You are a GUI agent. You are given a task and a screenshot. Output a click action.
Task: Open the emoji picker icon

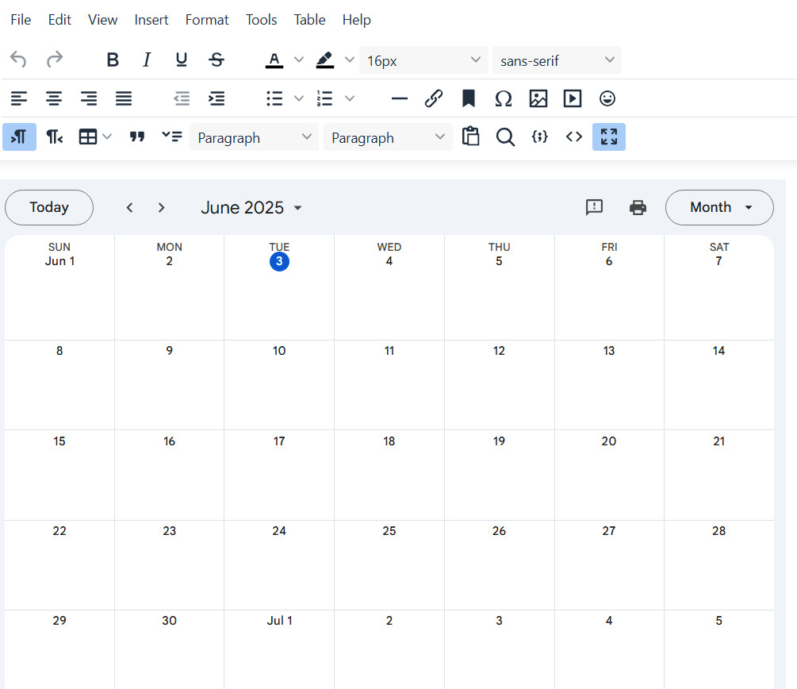point(607,98)
